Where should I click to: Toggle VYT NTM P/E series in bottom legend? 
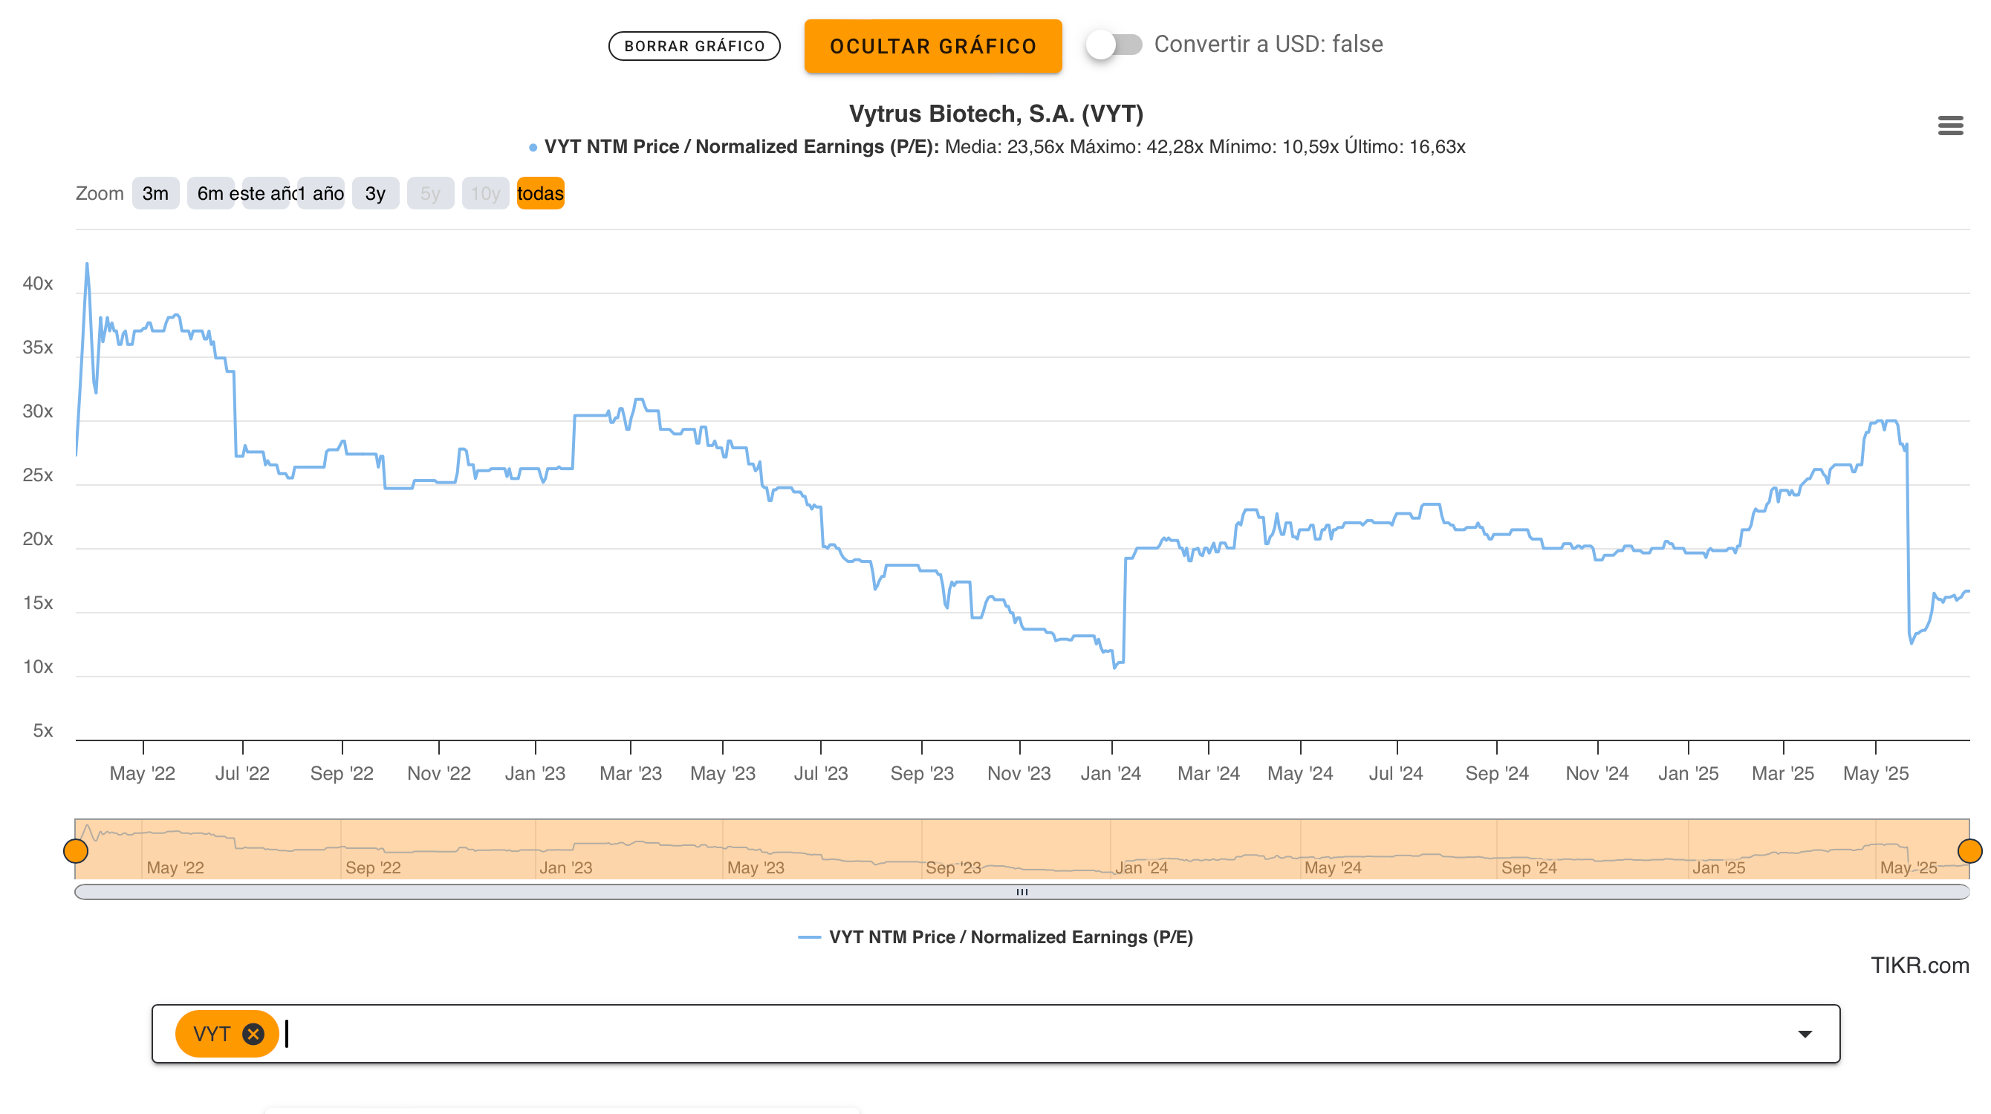(x=1010, y=937)
